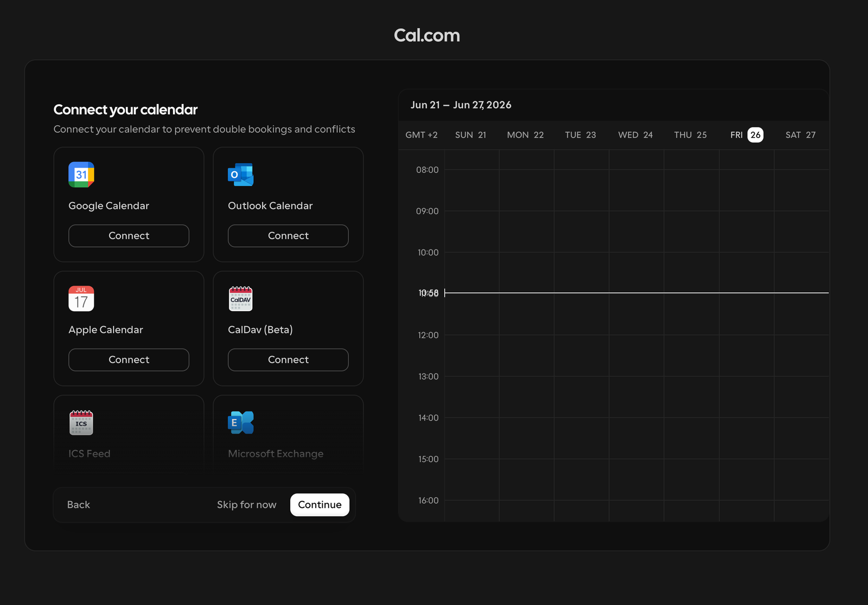Click the Google Calendar label
The width and height of the screenshot is (868, 605).
pyautogui.click(x=108, y=206)
